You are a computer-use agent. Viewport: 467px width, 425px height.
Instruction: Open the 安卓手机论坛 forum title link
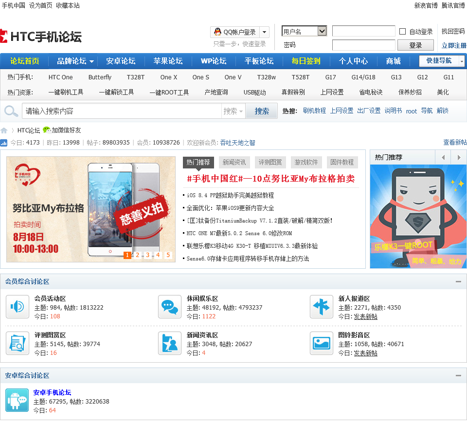52,392
